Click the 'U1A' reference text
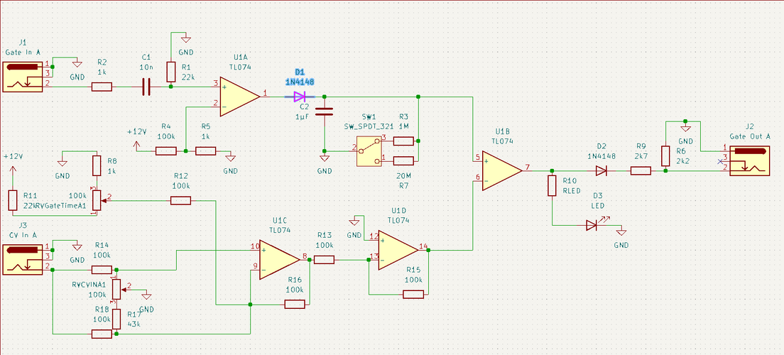Image resolution: width=784 pixels, height=355 pixels. [242, 58]
